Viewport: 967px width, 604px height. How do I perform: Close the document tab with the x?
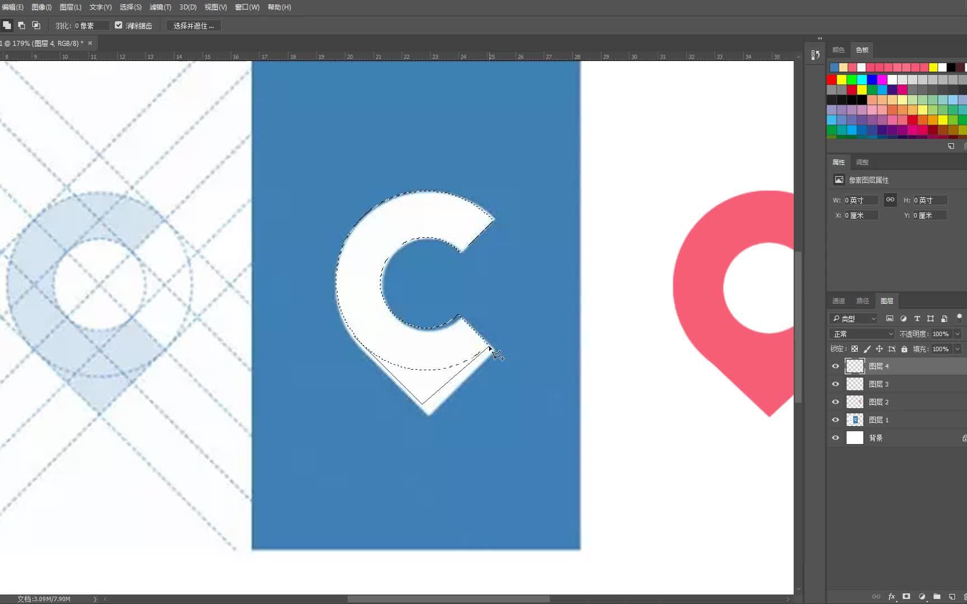pos(90,43)
